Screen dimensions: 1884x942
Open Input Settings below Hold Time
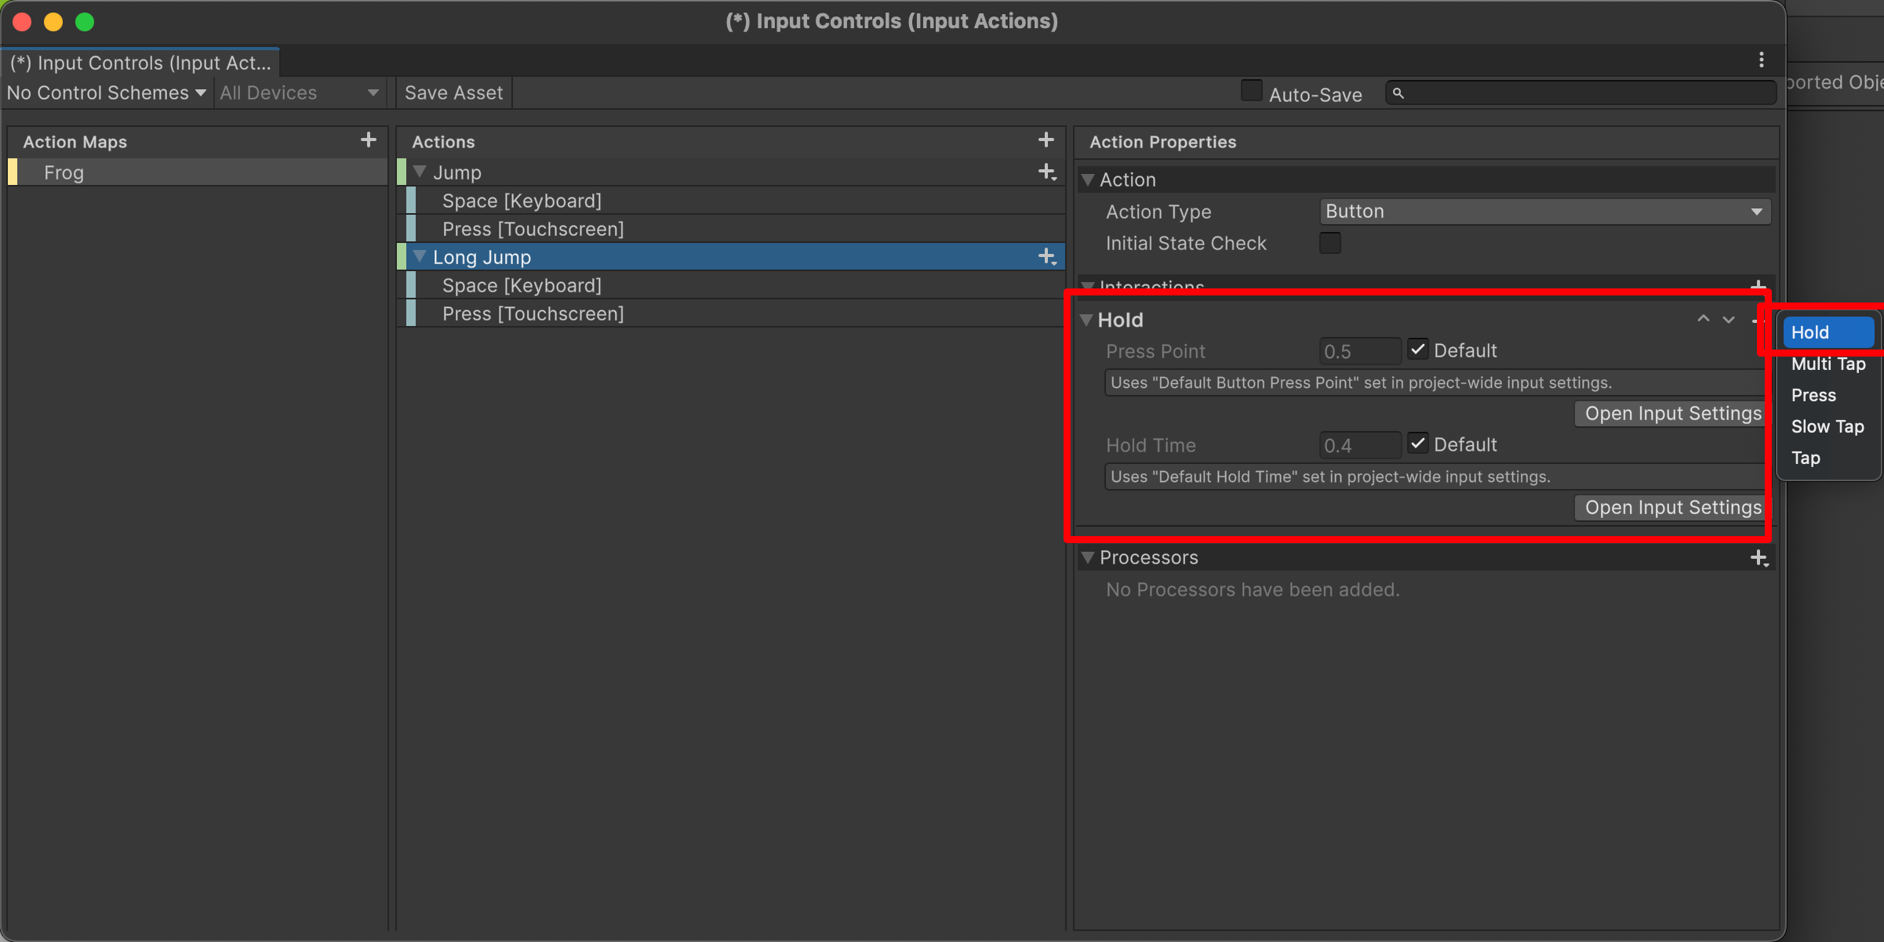[x=1671, y=508]
